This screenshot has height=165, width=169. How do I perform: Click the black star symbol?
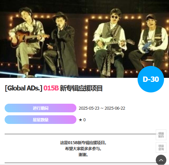pyautogui.click(x=80, y=120)
